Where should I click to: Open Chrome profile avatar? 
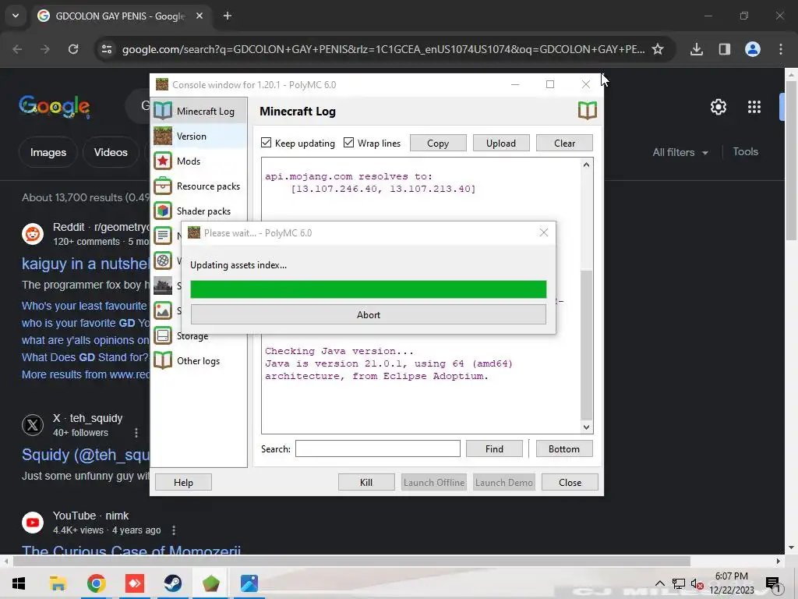(753, 49)
